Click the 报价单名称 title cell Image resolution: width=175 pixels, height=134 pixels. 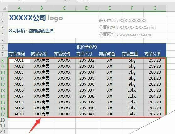point(87,47)
